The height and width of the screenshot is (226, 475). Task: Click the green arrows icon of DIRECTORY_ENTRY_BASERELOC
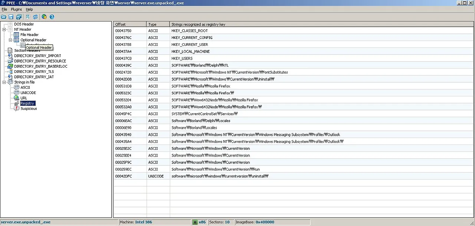10,67
